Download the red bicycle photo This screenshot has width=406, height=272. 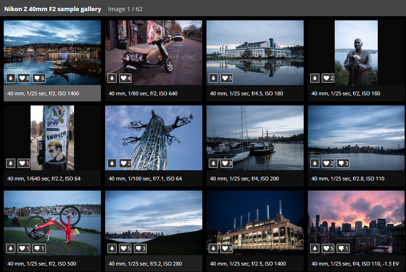(11, 248)
